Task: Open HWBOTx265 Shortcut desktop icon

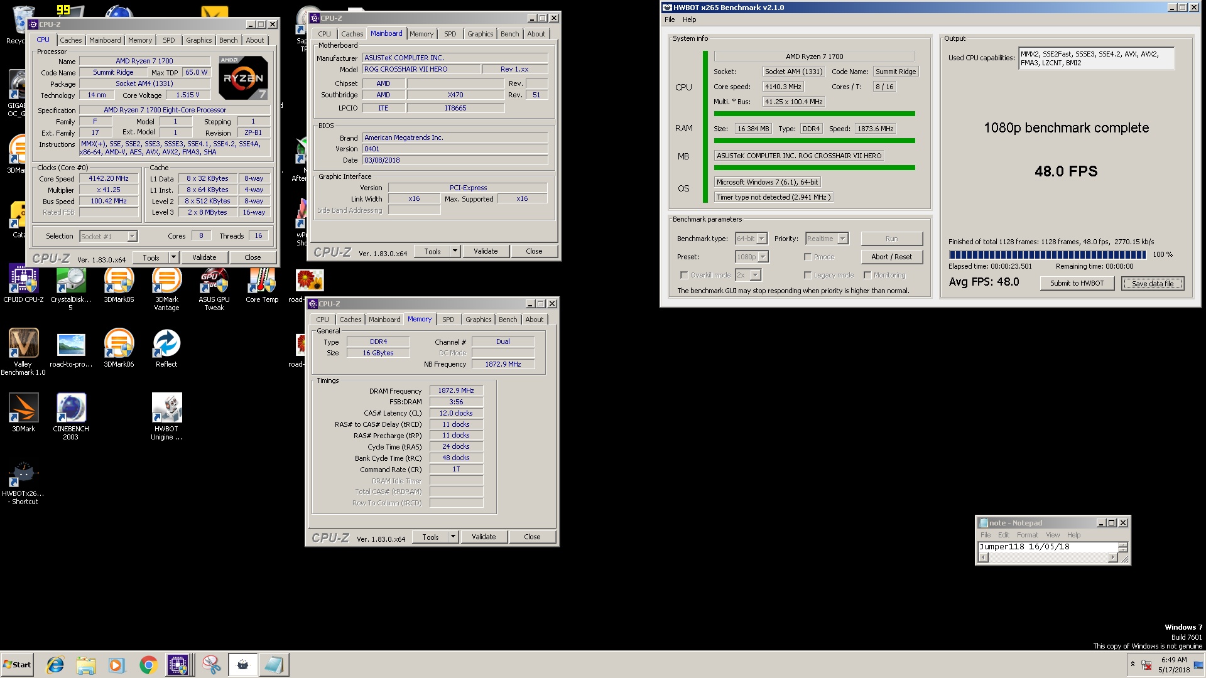Action: (23, 484)
